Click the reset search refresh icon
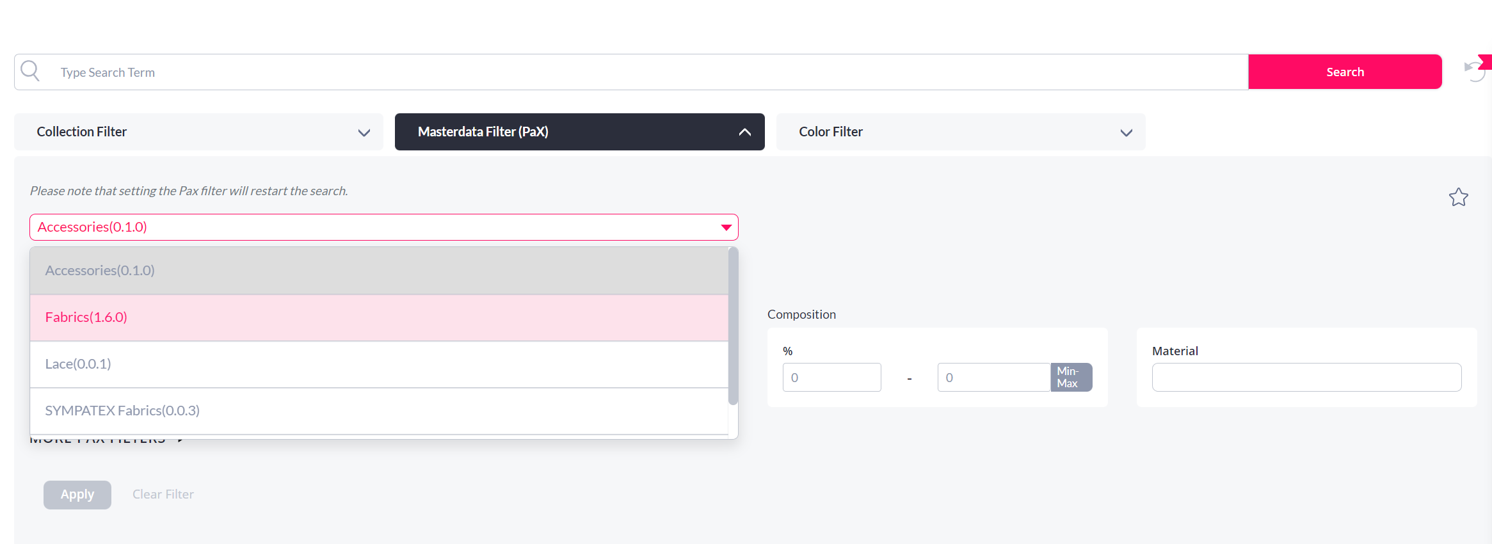 pos(1475,71)
